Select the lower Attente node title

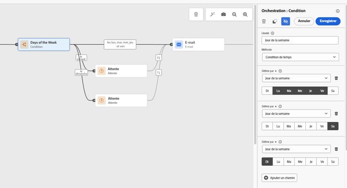tap(113, 98)
